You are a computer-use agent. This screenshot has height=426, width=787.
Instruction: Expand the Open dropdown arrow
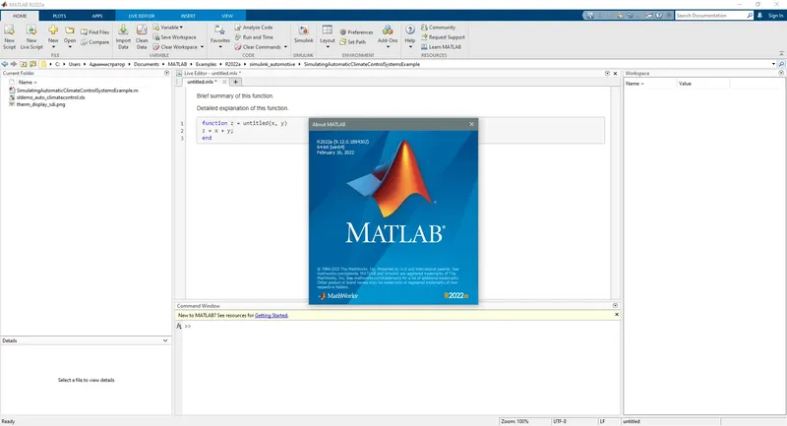70,47
